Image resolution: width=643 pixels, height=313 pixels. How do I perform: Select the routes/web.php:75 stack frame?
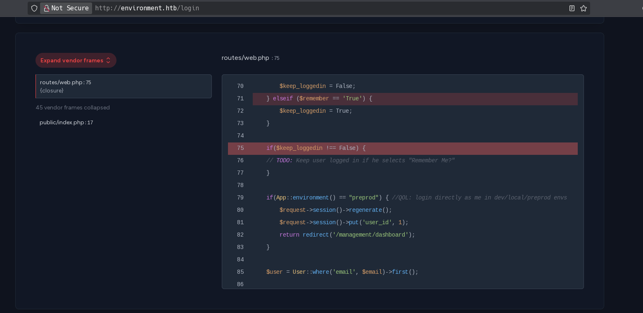[123, 86]
